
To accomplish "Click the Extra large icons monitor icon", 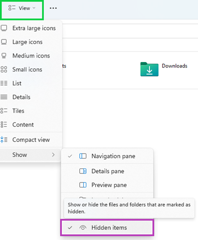I will pos(4,28).
